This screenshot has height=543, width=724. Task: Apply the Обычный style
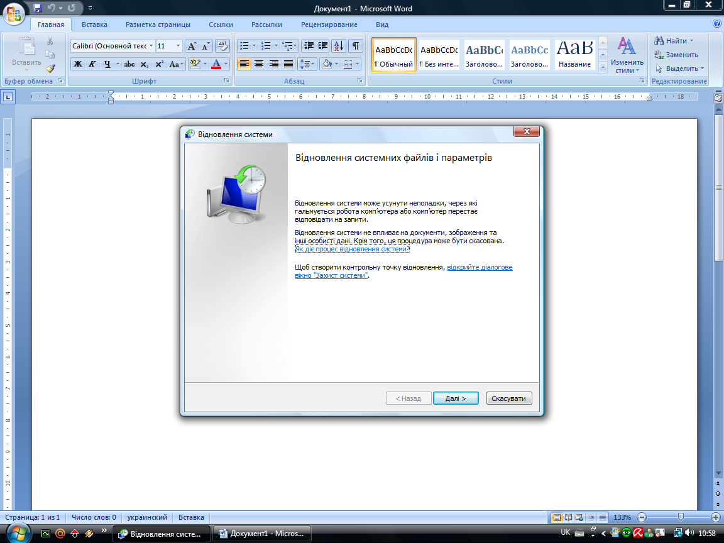coord(394,55)
